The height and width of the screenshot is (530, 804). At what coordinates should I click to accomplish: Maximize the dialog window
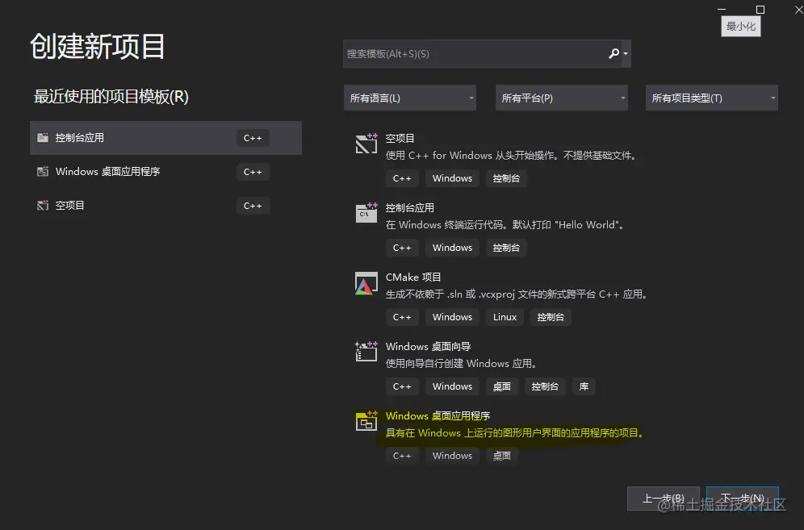[x=760, y=10]
